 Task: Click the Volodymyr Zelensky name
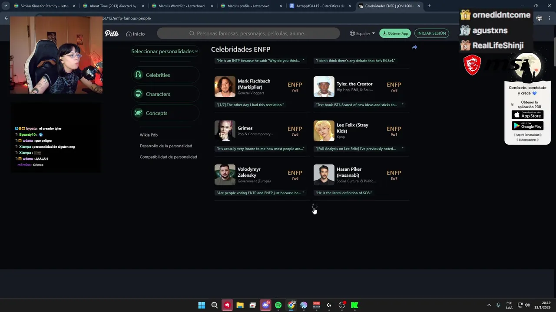pyautogui.click(x=249, y=172)
